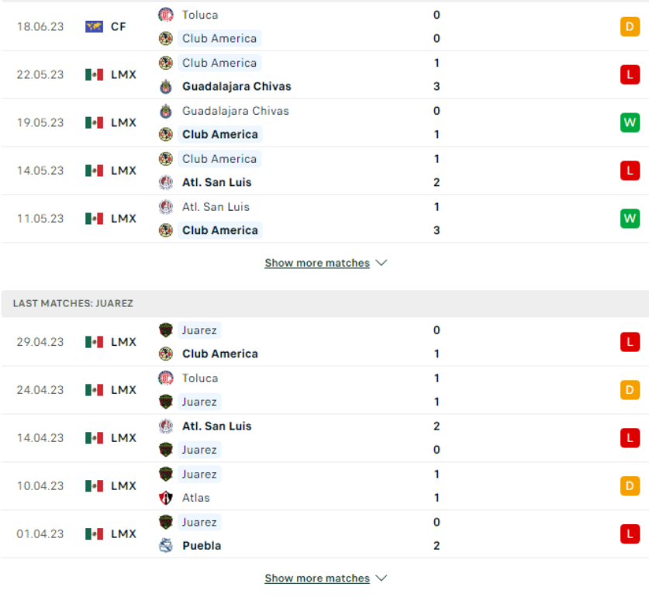Select the Juarez team name in the 01.04.23 row
Image resolution: width=649 pixels, height=604 pixels.
(199, 522)
